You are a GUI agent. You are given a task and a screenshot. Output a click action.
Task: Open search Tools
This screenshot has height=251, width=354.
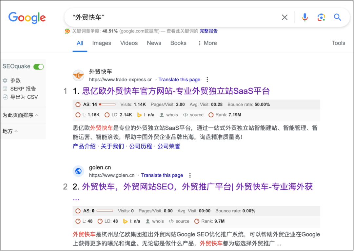click(338, 43)
